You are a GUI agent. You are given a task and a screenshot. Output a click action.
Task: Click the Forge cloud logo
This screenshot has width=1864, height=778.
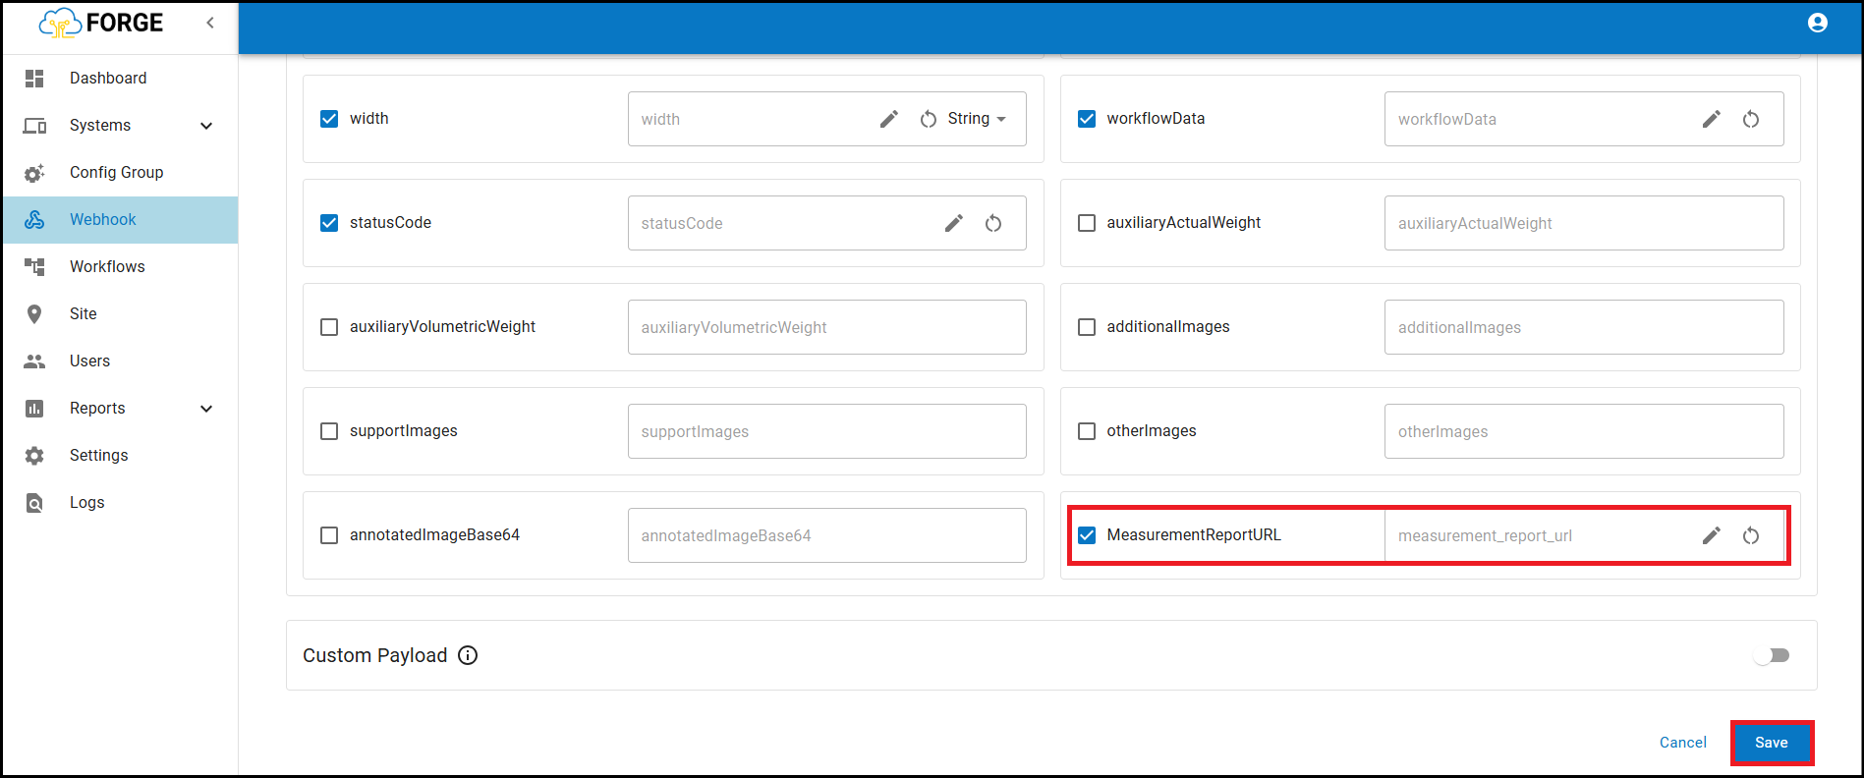(x=59, y=24)
